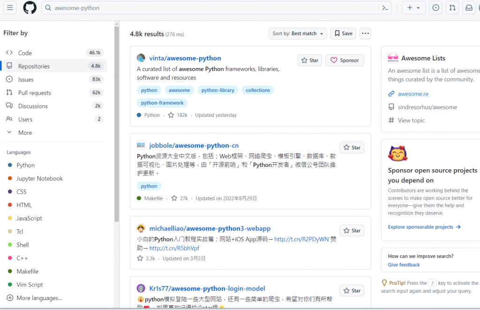Open Explore sponsorable projects link
The image size is (480, 310).
(424, 227)
